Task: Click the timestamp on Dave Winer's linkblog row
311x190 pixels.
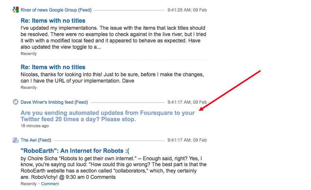Action: point(187,102)
